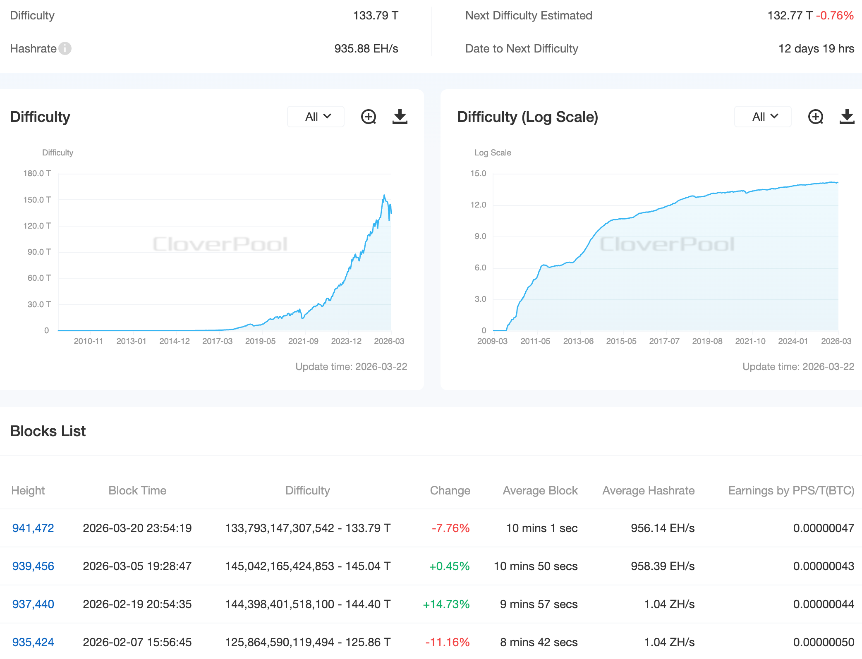Image resolution: width=862 pixels, height=659 pixels.
Task: Zoom into the Log Scale chart
Action: pos(816,117)
